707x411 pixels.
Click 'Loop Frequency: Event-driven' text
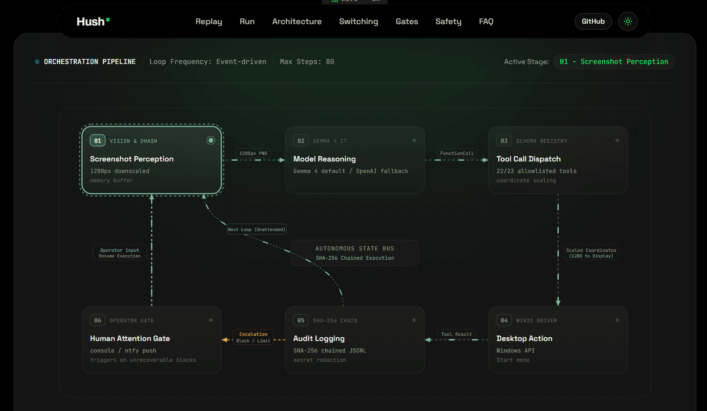click(x=208, y=62)
